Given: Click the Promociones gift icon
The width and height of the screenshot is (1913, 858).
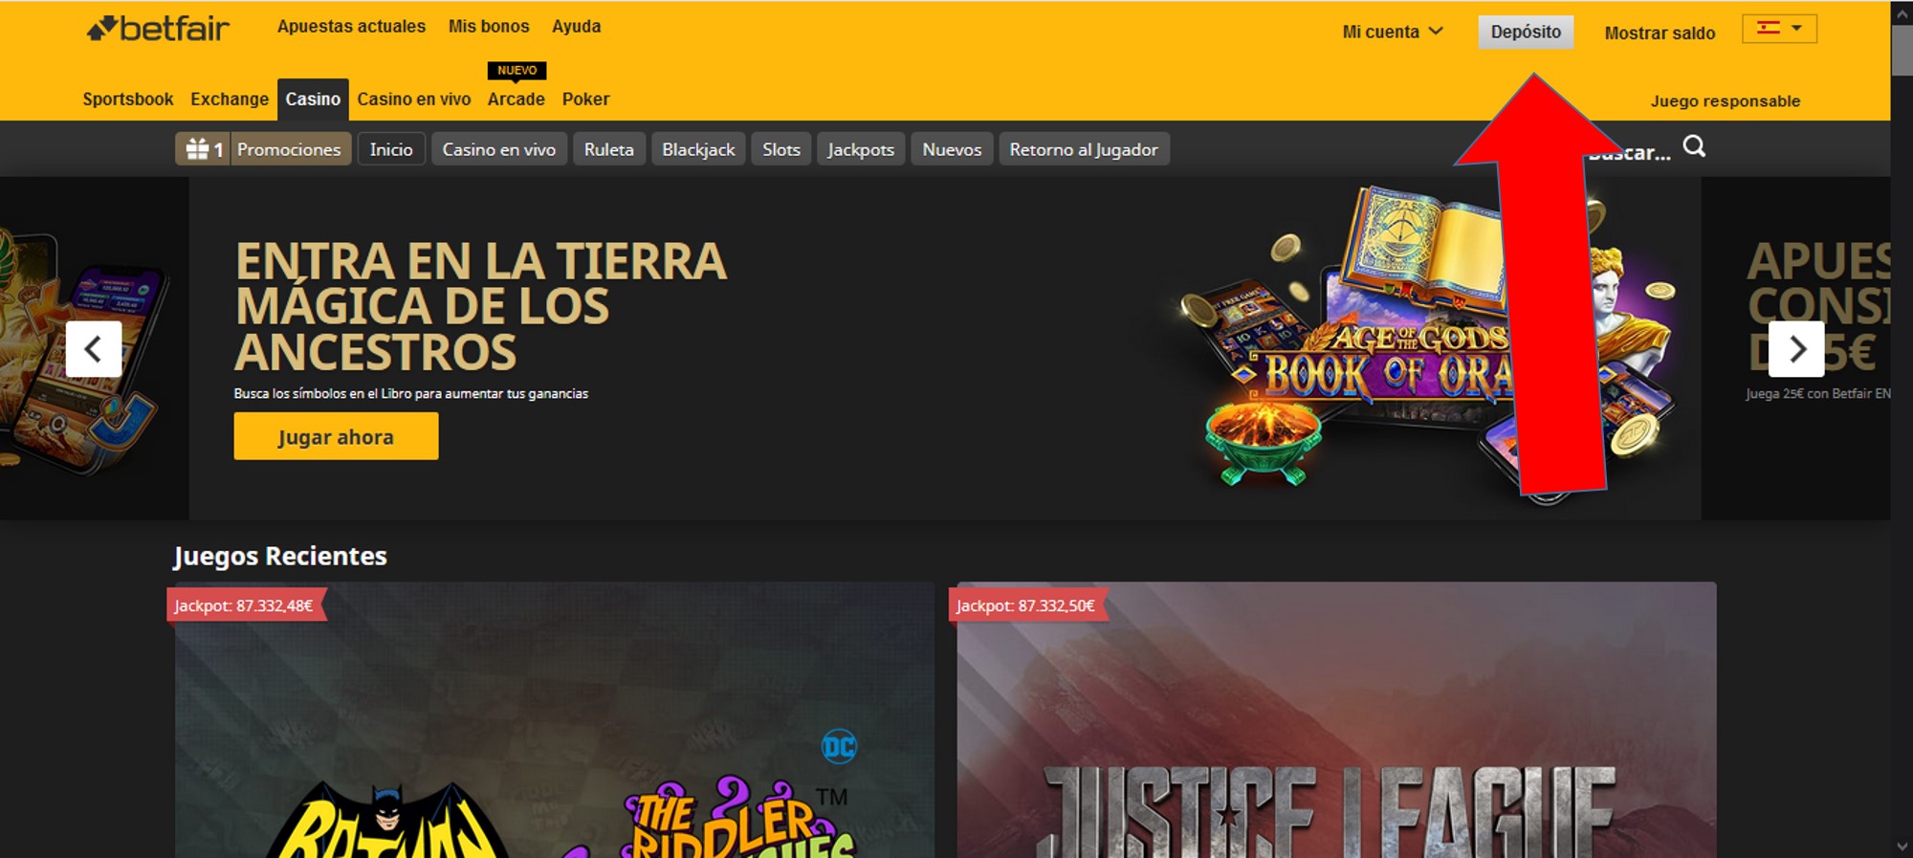Looking at the screenshot, I should pyautogui.click(x=197, y=149).
